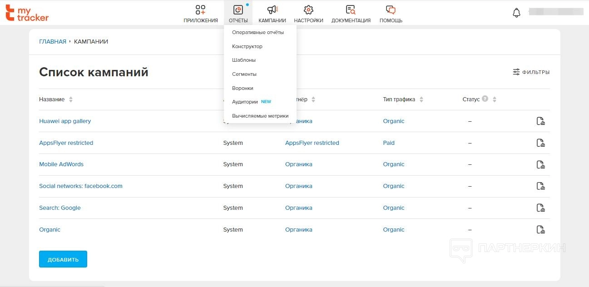Open Вычисляемые метрики menu entry
This screenshot has height=287, width=589.
(260, 116)
